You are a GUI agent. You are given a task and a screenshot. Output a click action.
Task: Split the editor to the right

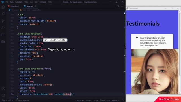point(118,6)
